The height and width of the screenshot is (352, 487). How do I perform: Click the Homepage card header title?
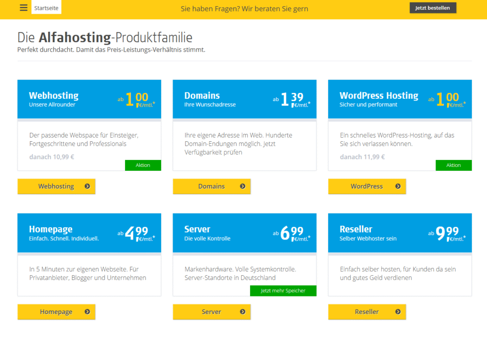click(50, 229)
